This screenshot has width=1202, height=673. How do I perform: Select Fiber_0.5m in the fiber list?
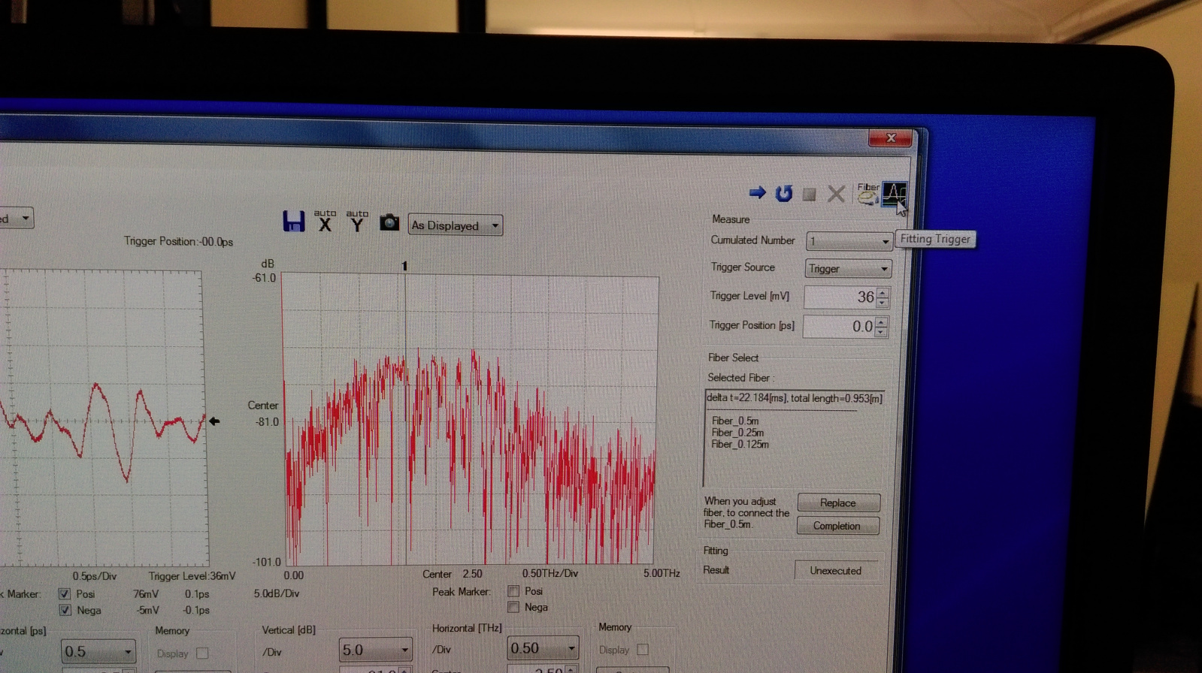(735, 421)
